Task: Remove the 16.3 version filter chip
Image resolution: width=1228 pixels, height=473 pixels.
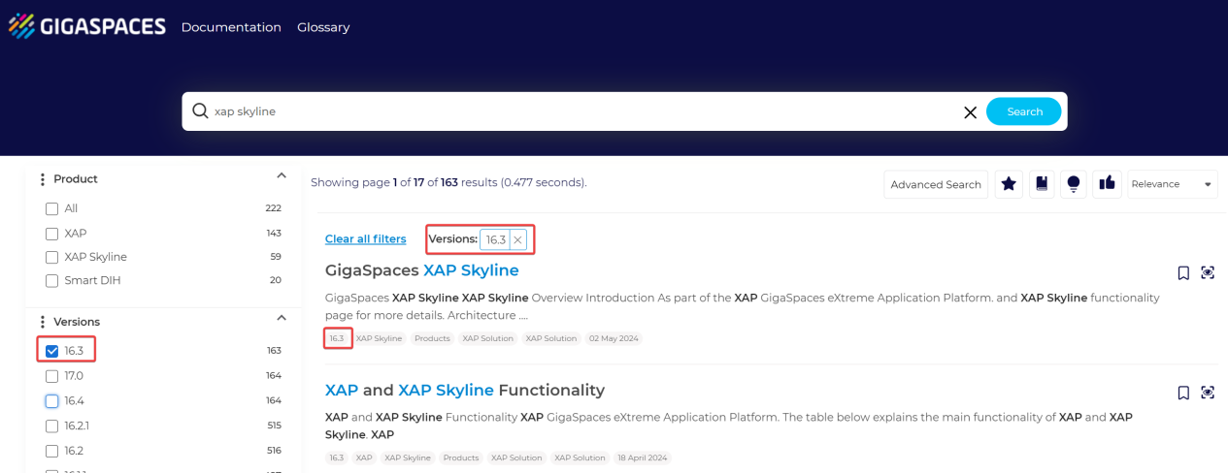Action: [x=517, y=239]
